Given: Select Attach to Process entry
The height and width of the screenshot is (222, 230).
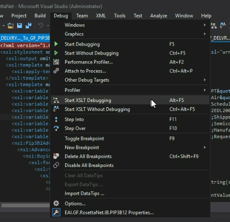Looking at the screenshot, I should [130, 71].
